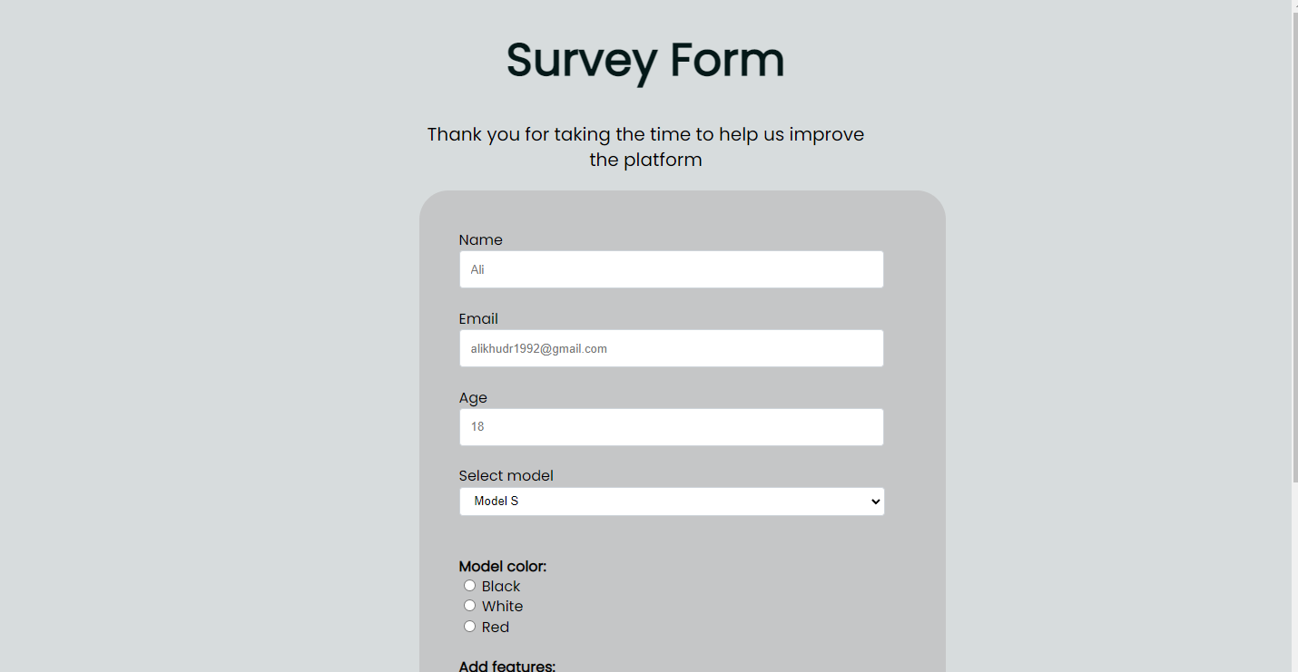
Task: Click the vertical page scrollbar thumb
Action: (1294, 240)
